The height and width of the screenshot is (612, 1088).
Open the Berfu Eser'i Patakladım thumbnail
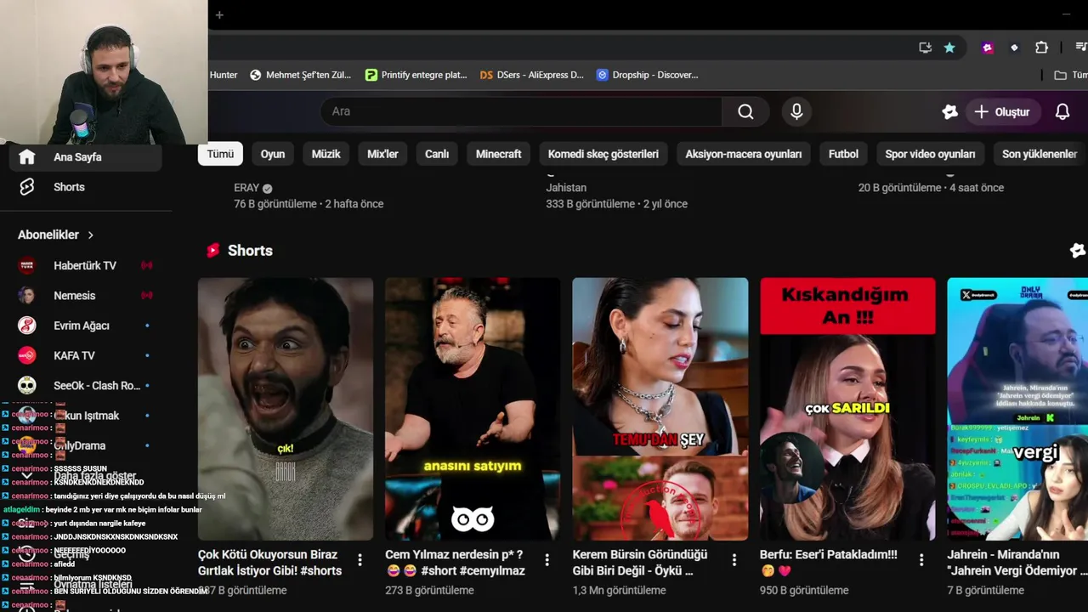(847, 409)
